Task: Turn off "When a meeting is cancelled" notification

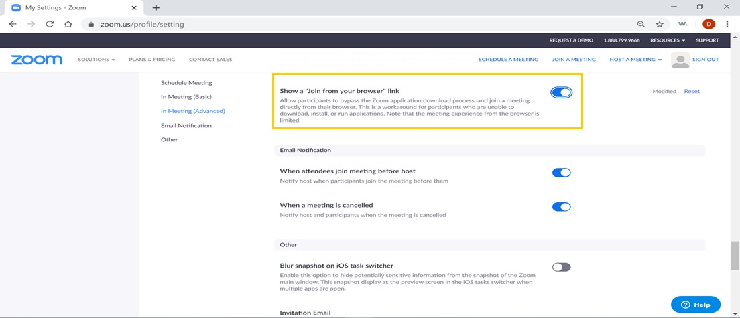Action: [x=561, y=207]
